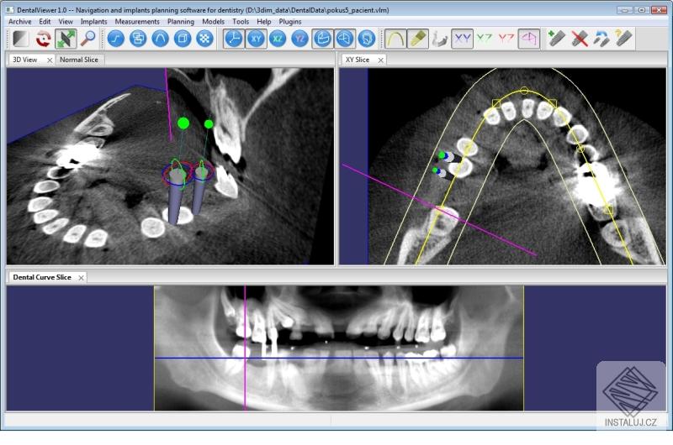This screenshot has width=673, height=445.
Task: Open the Tools menu
Action: tap(241, 22)
